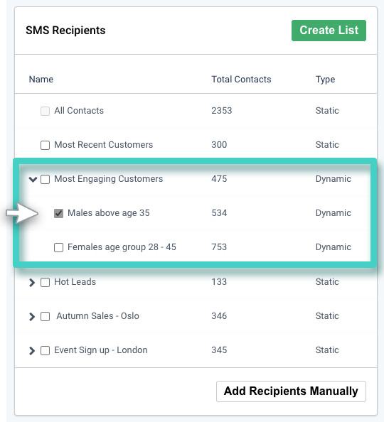Viewport: 384px width, 422px height.
Task: Check the Most Recent Customers checkbox
Action: (x=45, y=145)
